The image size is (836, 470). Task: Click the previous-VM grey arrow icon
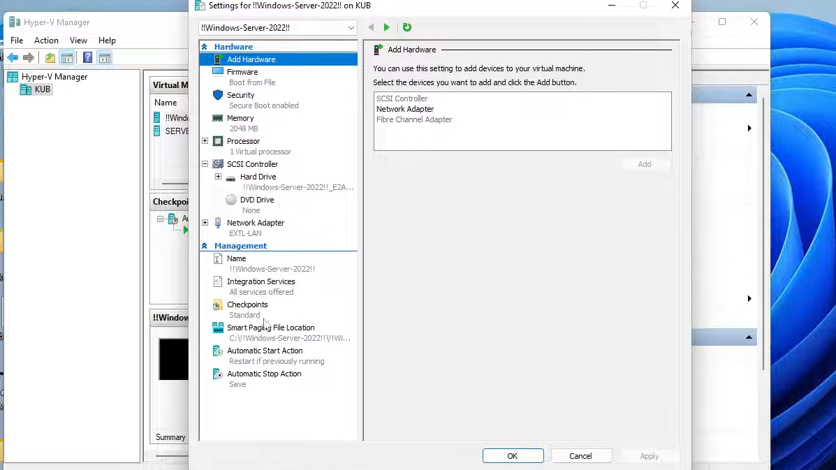(371, 27)
